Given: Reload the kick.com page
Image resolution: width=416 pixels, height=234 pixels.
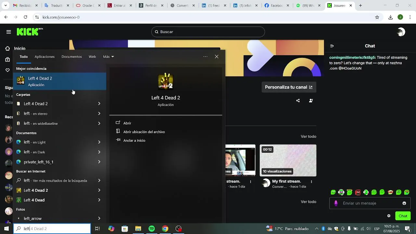Looking at the screenshot, I should point(26,17).
